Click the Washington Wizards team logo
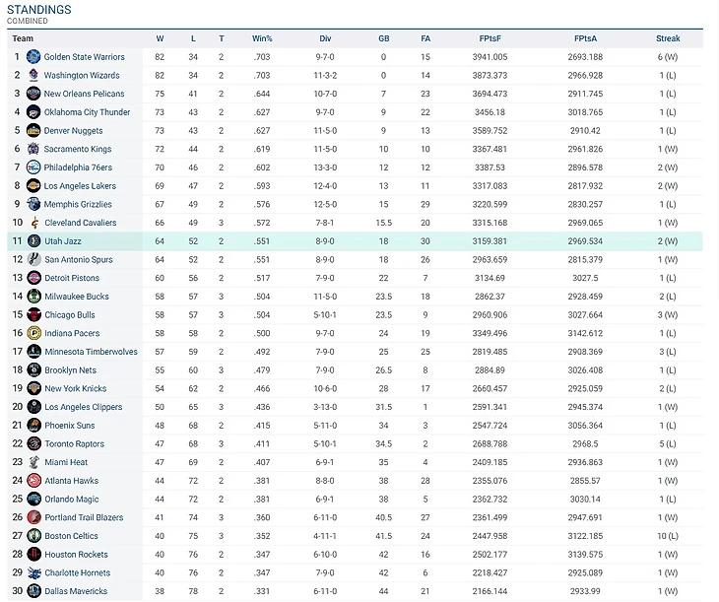 (x=33, y=76)
